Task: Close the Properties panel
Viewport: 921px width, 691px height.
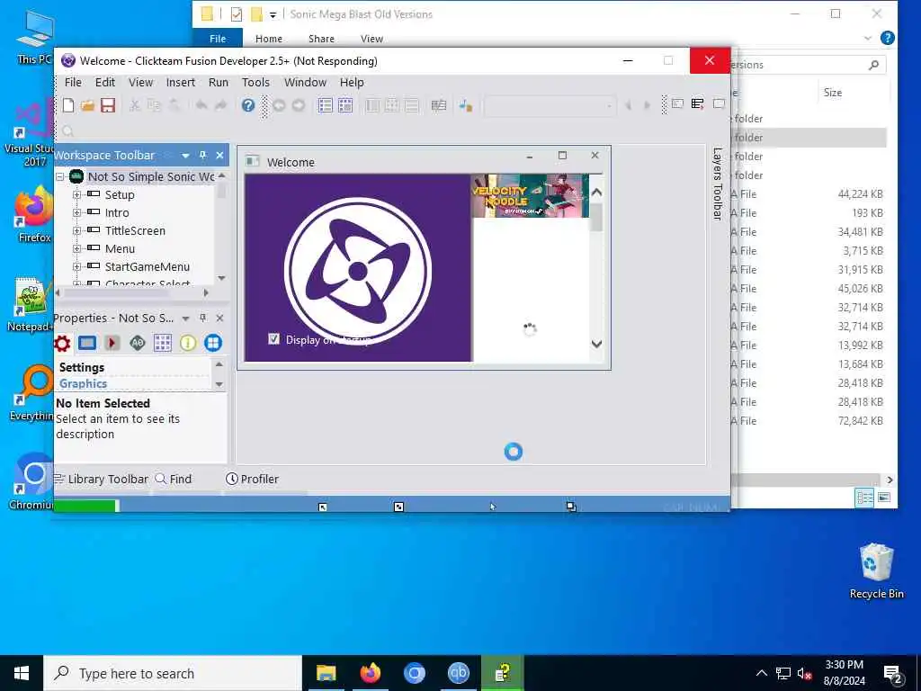Action: [219, 318]
